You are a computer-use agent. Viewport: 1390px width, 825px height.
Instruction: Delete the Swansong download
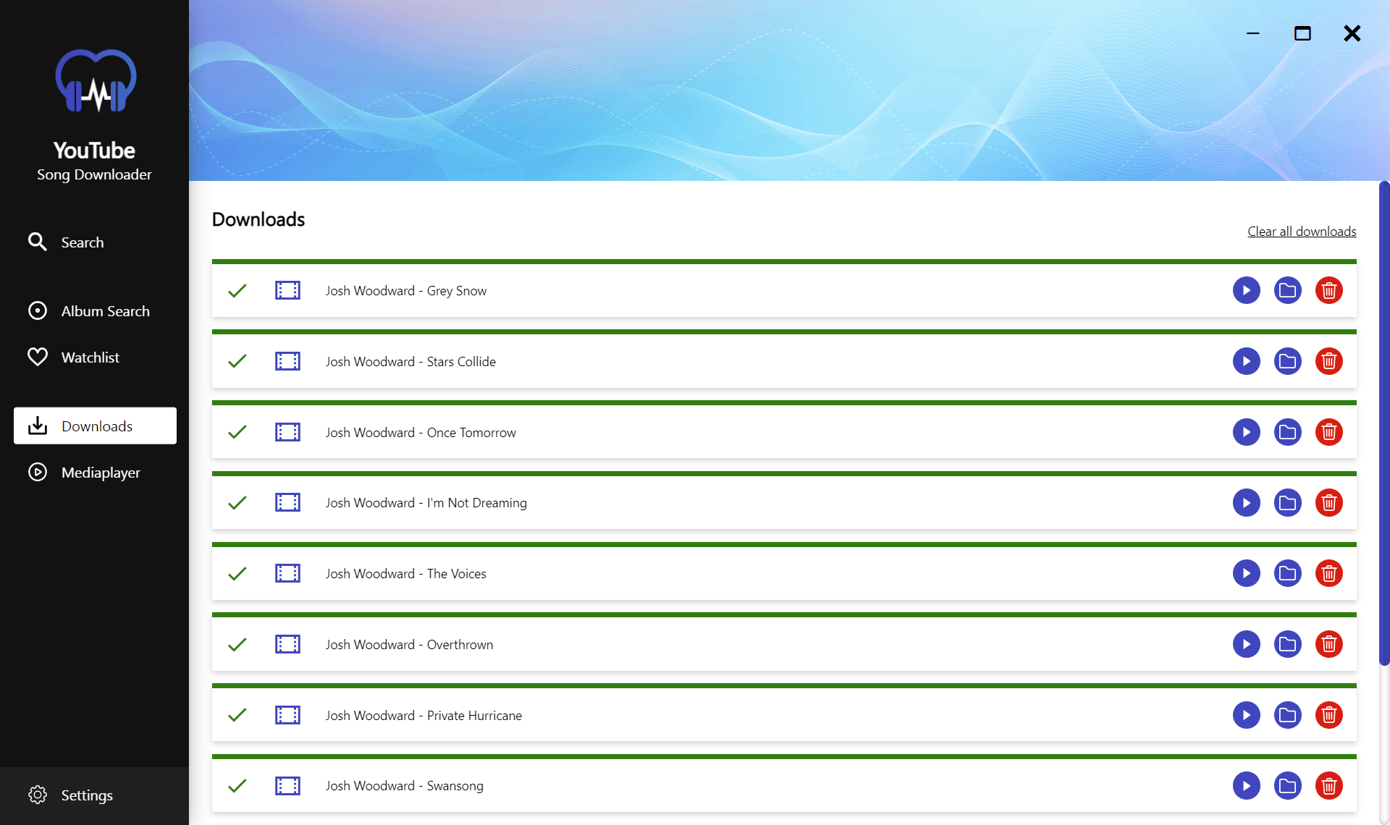click(1328, 786)
